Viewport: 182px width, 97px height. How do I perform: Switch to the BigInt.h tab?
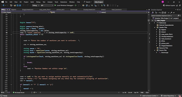(14, 10)
